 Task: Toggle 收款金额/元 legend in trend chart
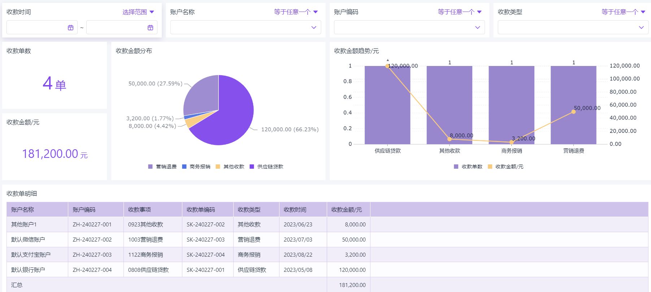[505, 167]
